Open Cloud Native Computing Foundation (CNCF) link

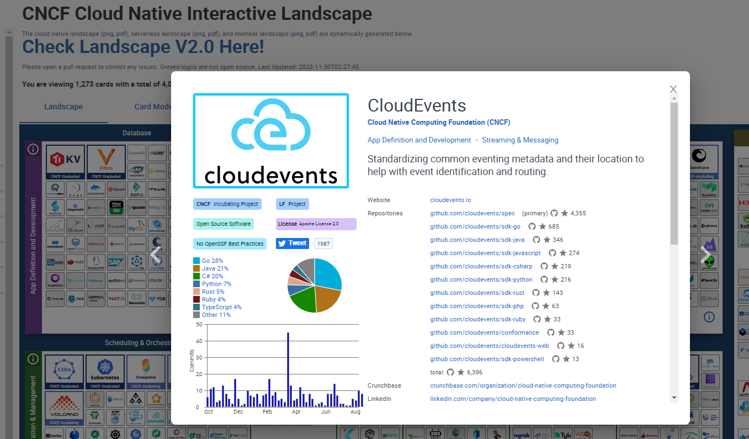point(439,123)
